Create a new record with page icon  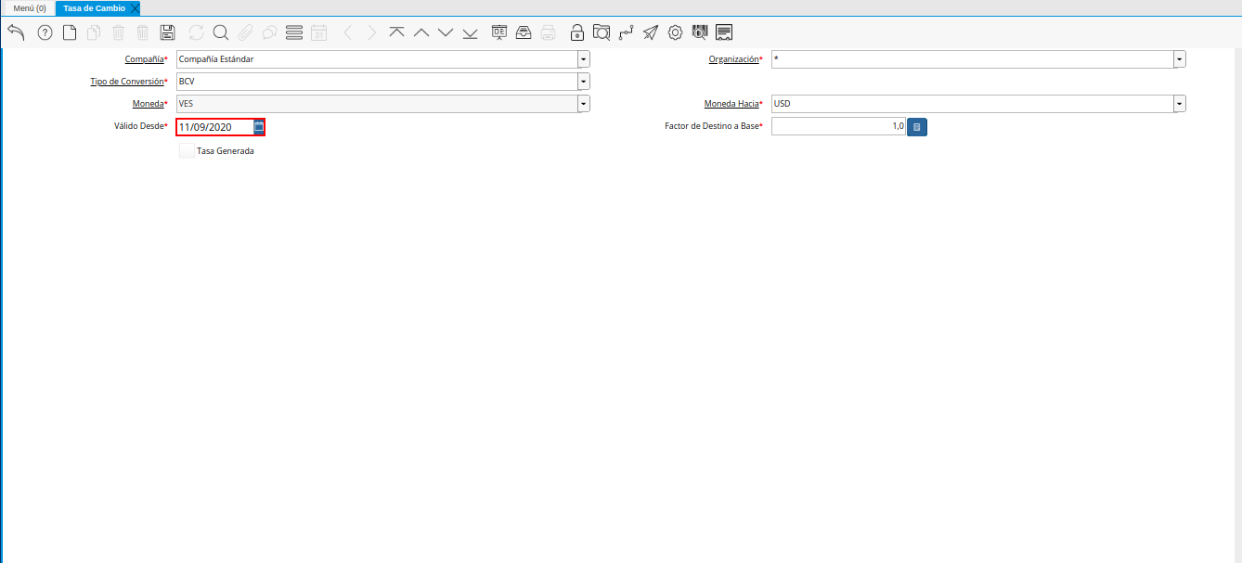70,32
